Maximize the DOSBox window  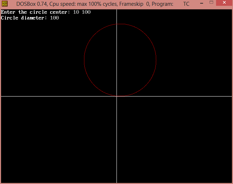point(211,3)
